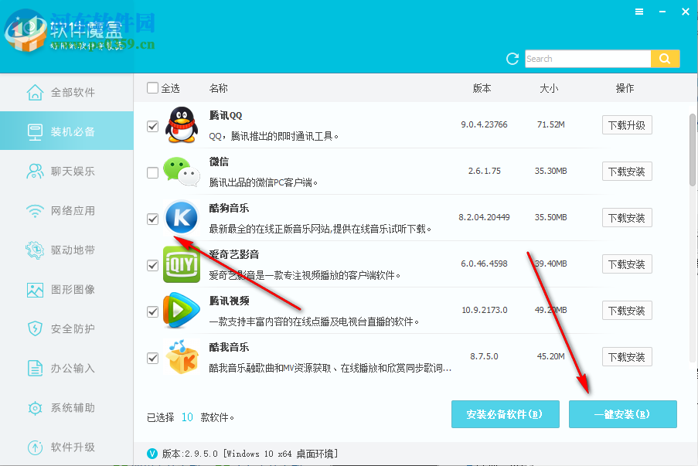Screen dimensions: 698x466
Task: Uncheck the 腾讯视频 checkbox
Action: click(153, 311)
